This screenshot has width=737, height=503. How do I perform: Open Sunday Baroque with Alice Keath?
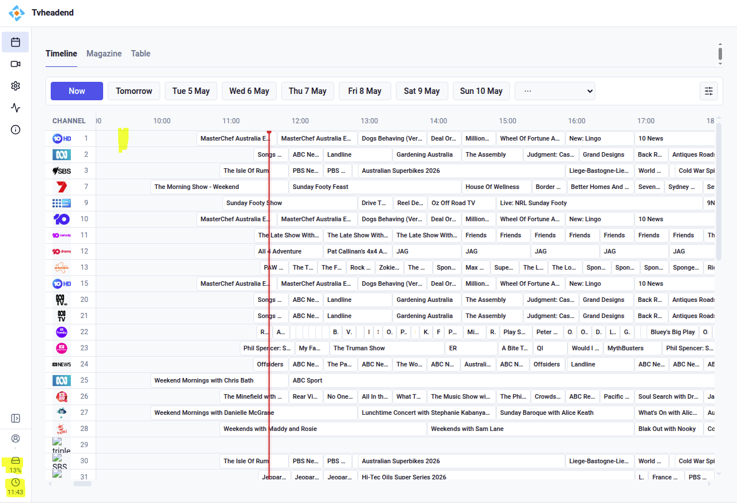click(565, 413)
